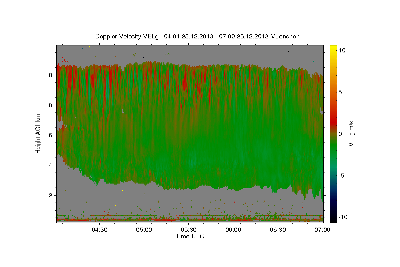This screenshot has width=400, height=267.
Task: Click the 'VELg m/s' colorbar label
Action: (x=351, y=133)
